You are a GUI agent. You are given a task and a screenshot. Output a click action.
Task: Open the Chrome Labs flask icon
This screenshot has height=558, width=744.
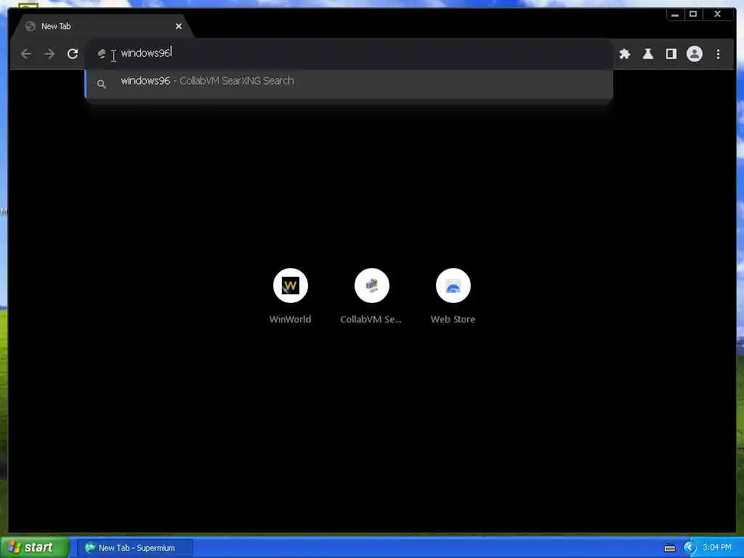pos(647,54)
